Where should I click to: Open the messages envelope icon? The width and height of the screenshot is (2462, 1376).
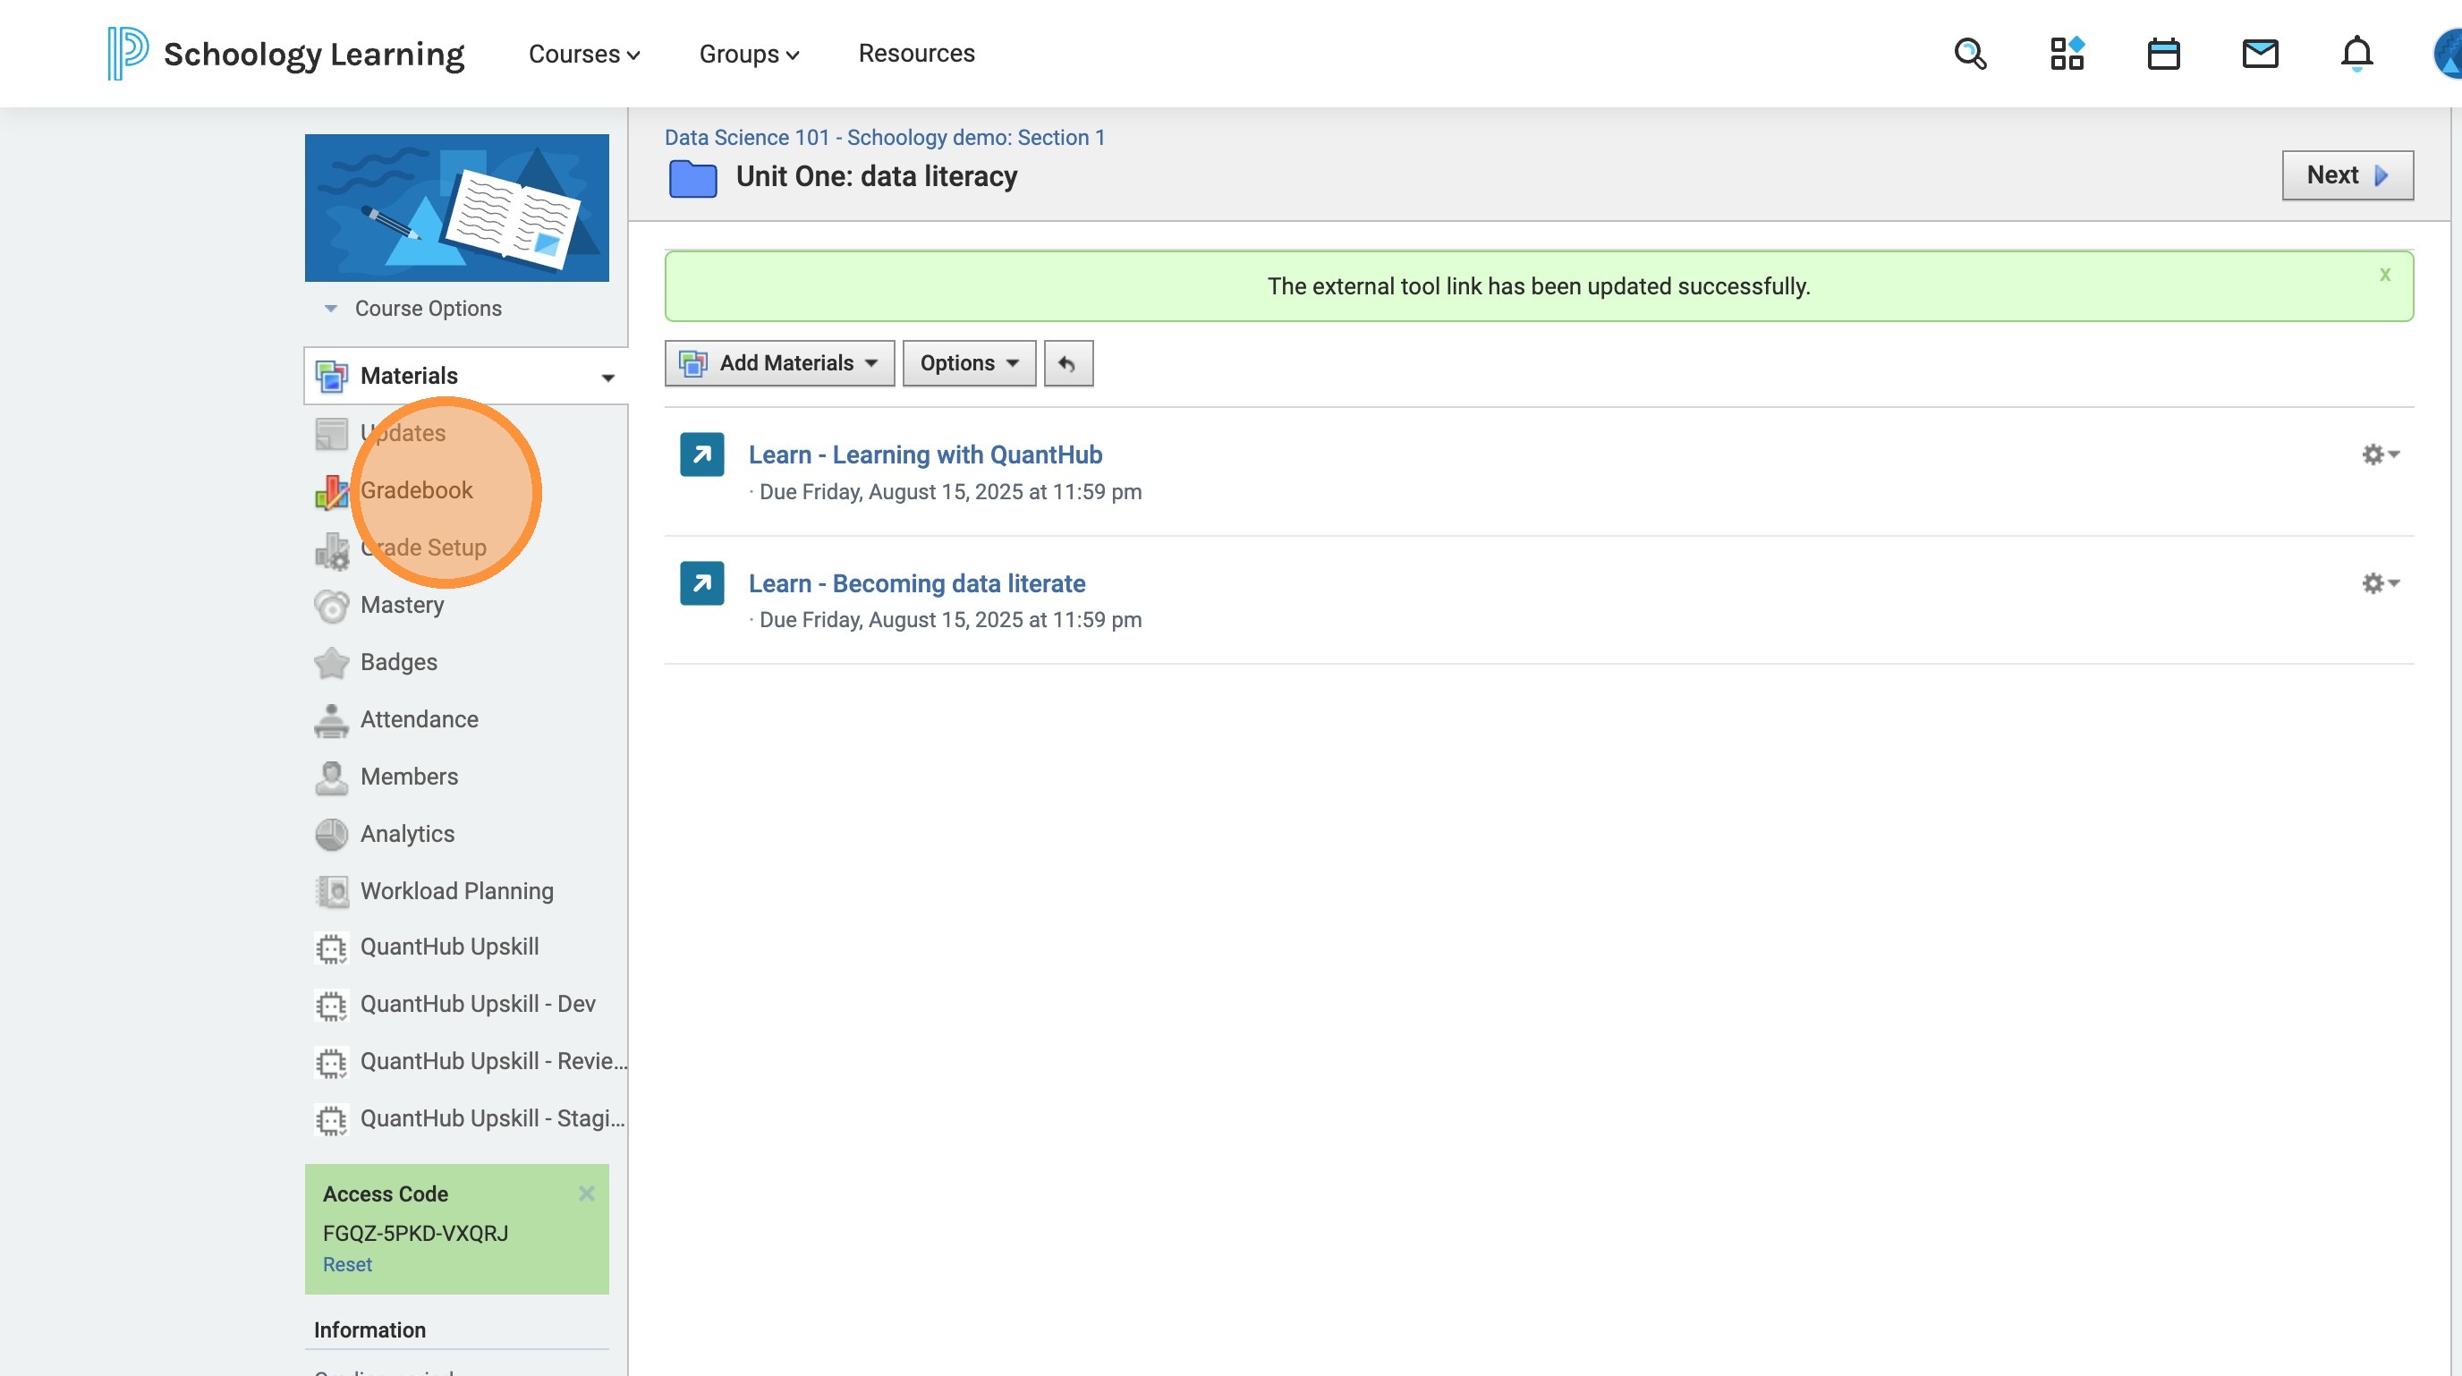[2260, 54]
